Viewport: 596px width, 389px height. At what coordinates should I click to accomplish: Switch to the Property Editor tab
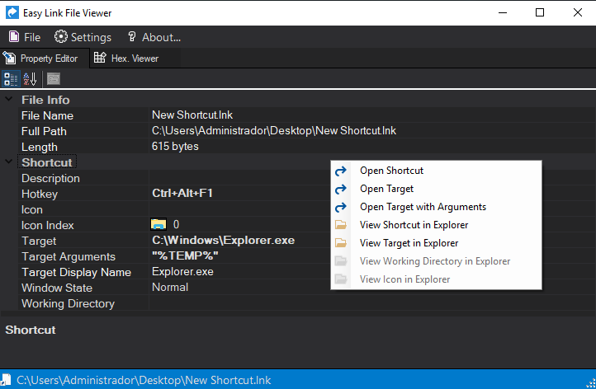click(x=45, y=59)
